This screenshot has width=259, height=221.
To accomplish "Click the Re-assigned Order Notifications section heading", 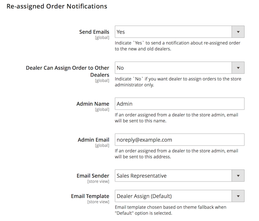I will [57, 6].
